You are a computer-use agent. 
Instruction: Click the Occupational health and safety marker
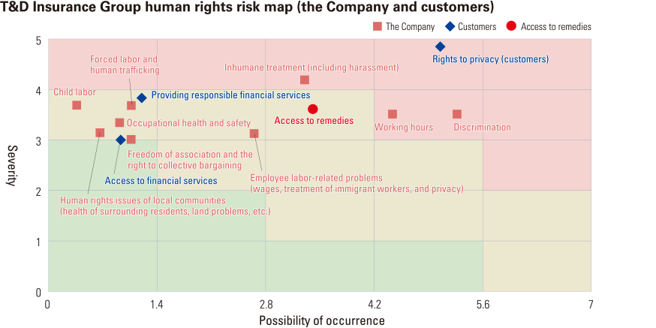coord(119,122)
